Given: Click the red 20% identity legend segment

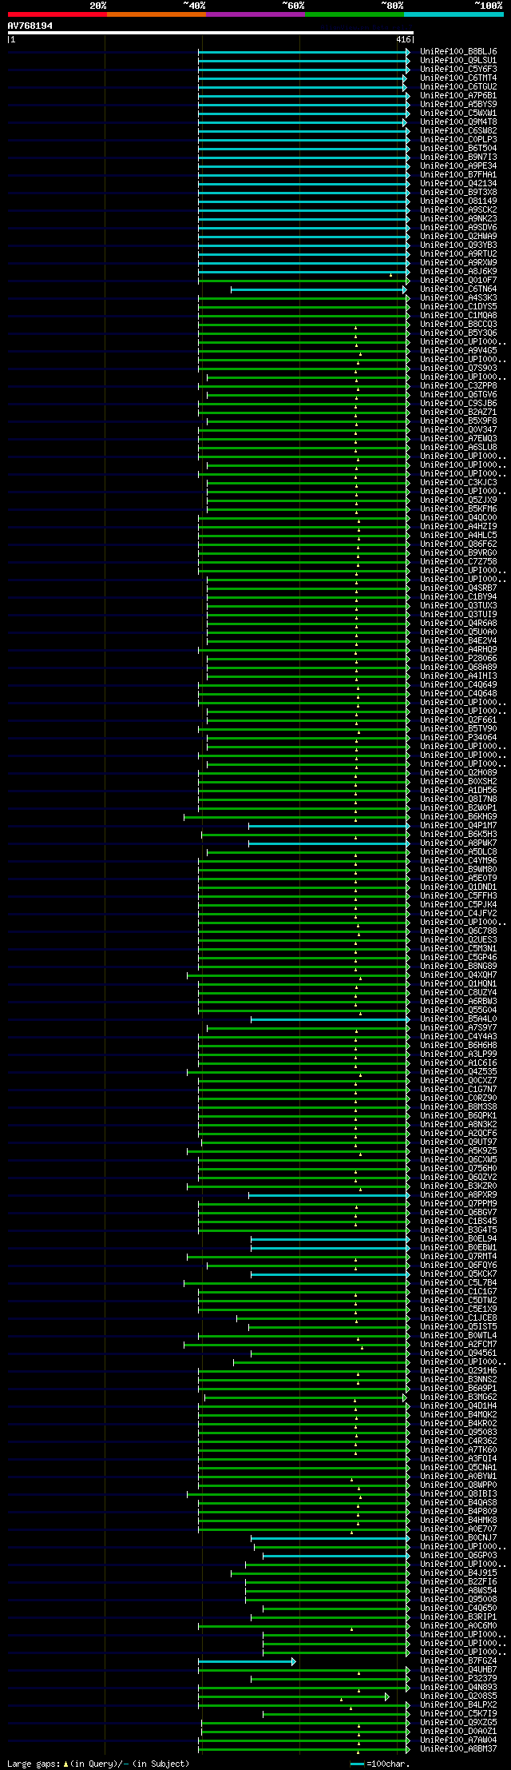Looking at the screenshot, I should tap(57, 14).
